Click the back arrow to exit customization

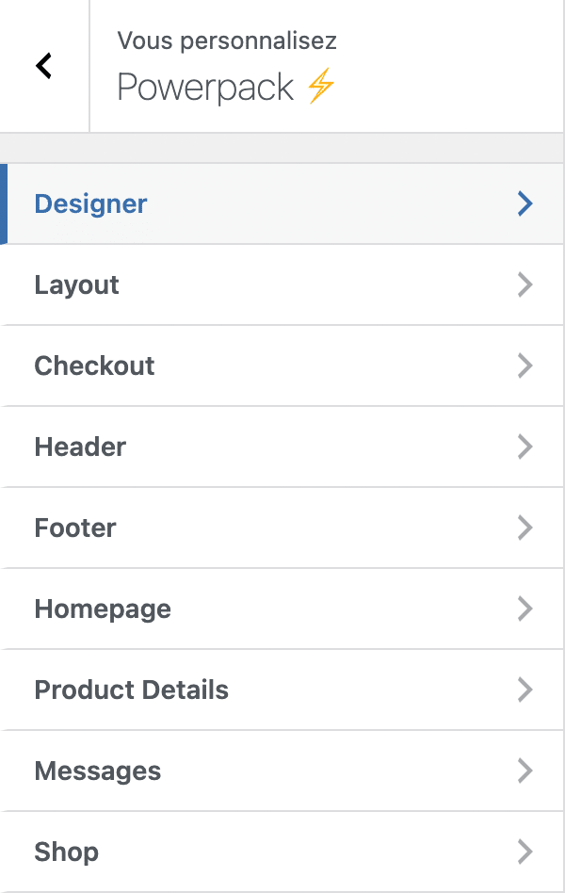coord(41,65)
